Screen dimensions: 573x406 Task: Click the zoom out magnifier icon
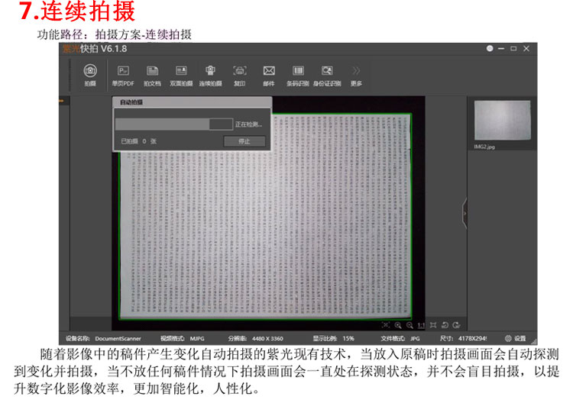(x=410, y=325)
